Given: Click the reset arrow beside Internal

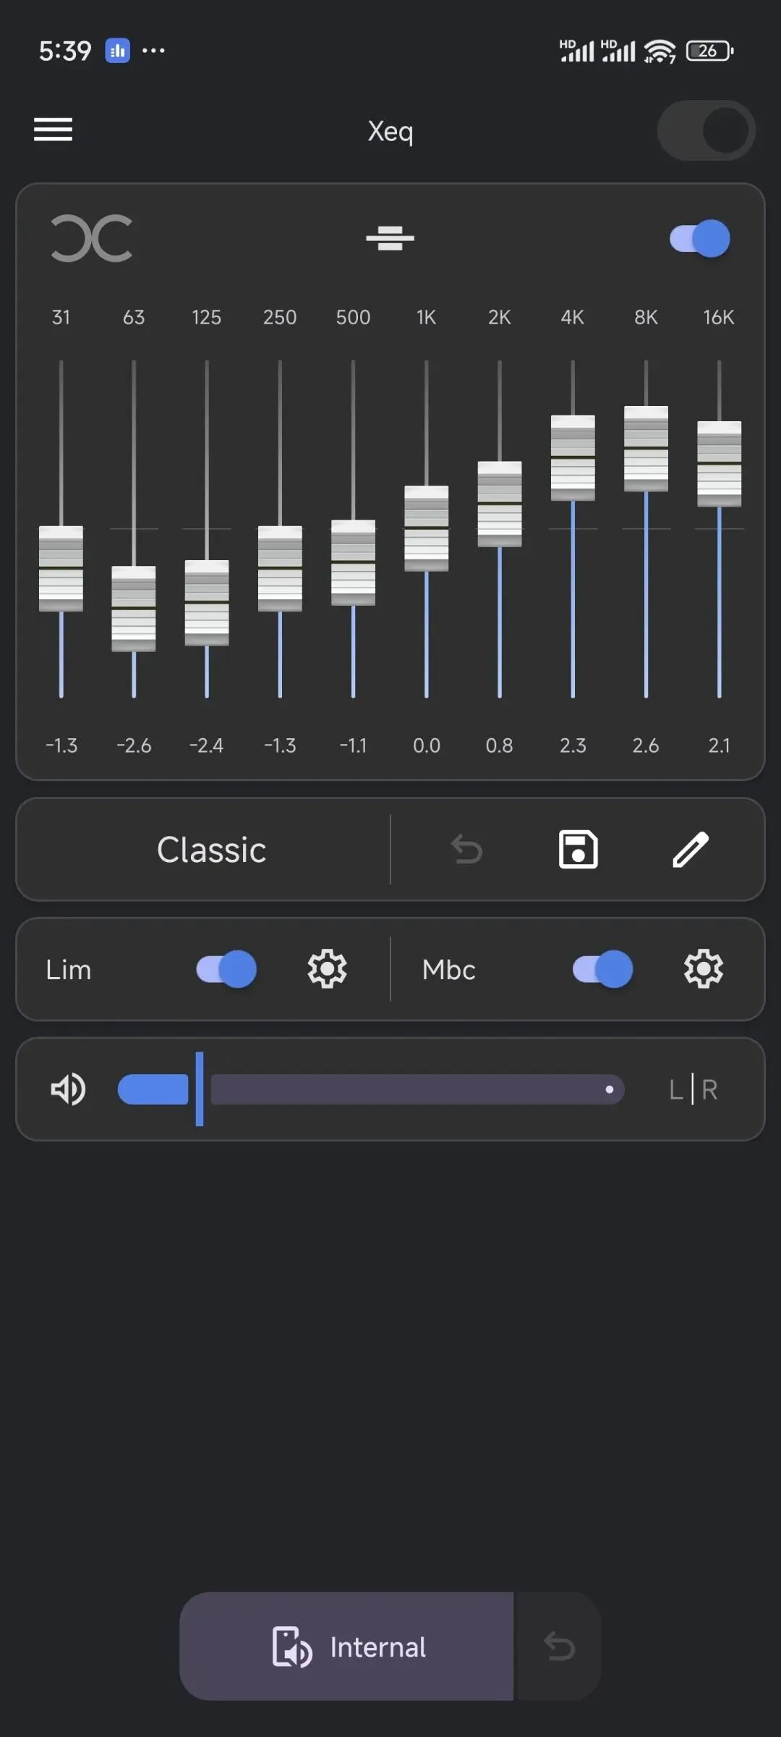Looking at the screenshot, I should [559, 1647].
